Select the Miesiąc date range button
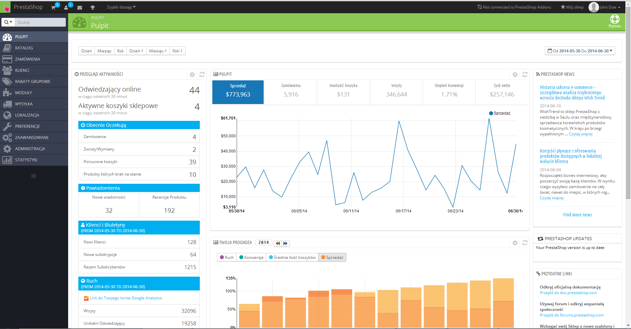The image size is (631, 329). point(104,51)
